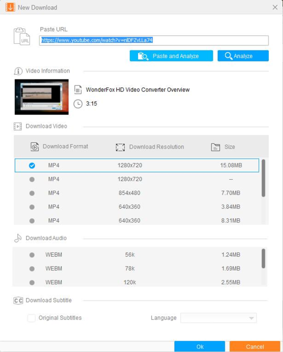Click the Video Information info icon
Viewport: 283px width, 352px height.
pos(18,71)
